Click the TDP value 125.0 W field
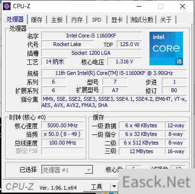Image resolution: width=195 pixels, height=194 pixels. tap(129, 44)
